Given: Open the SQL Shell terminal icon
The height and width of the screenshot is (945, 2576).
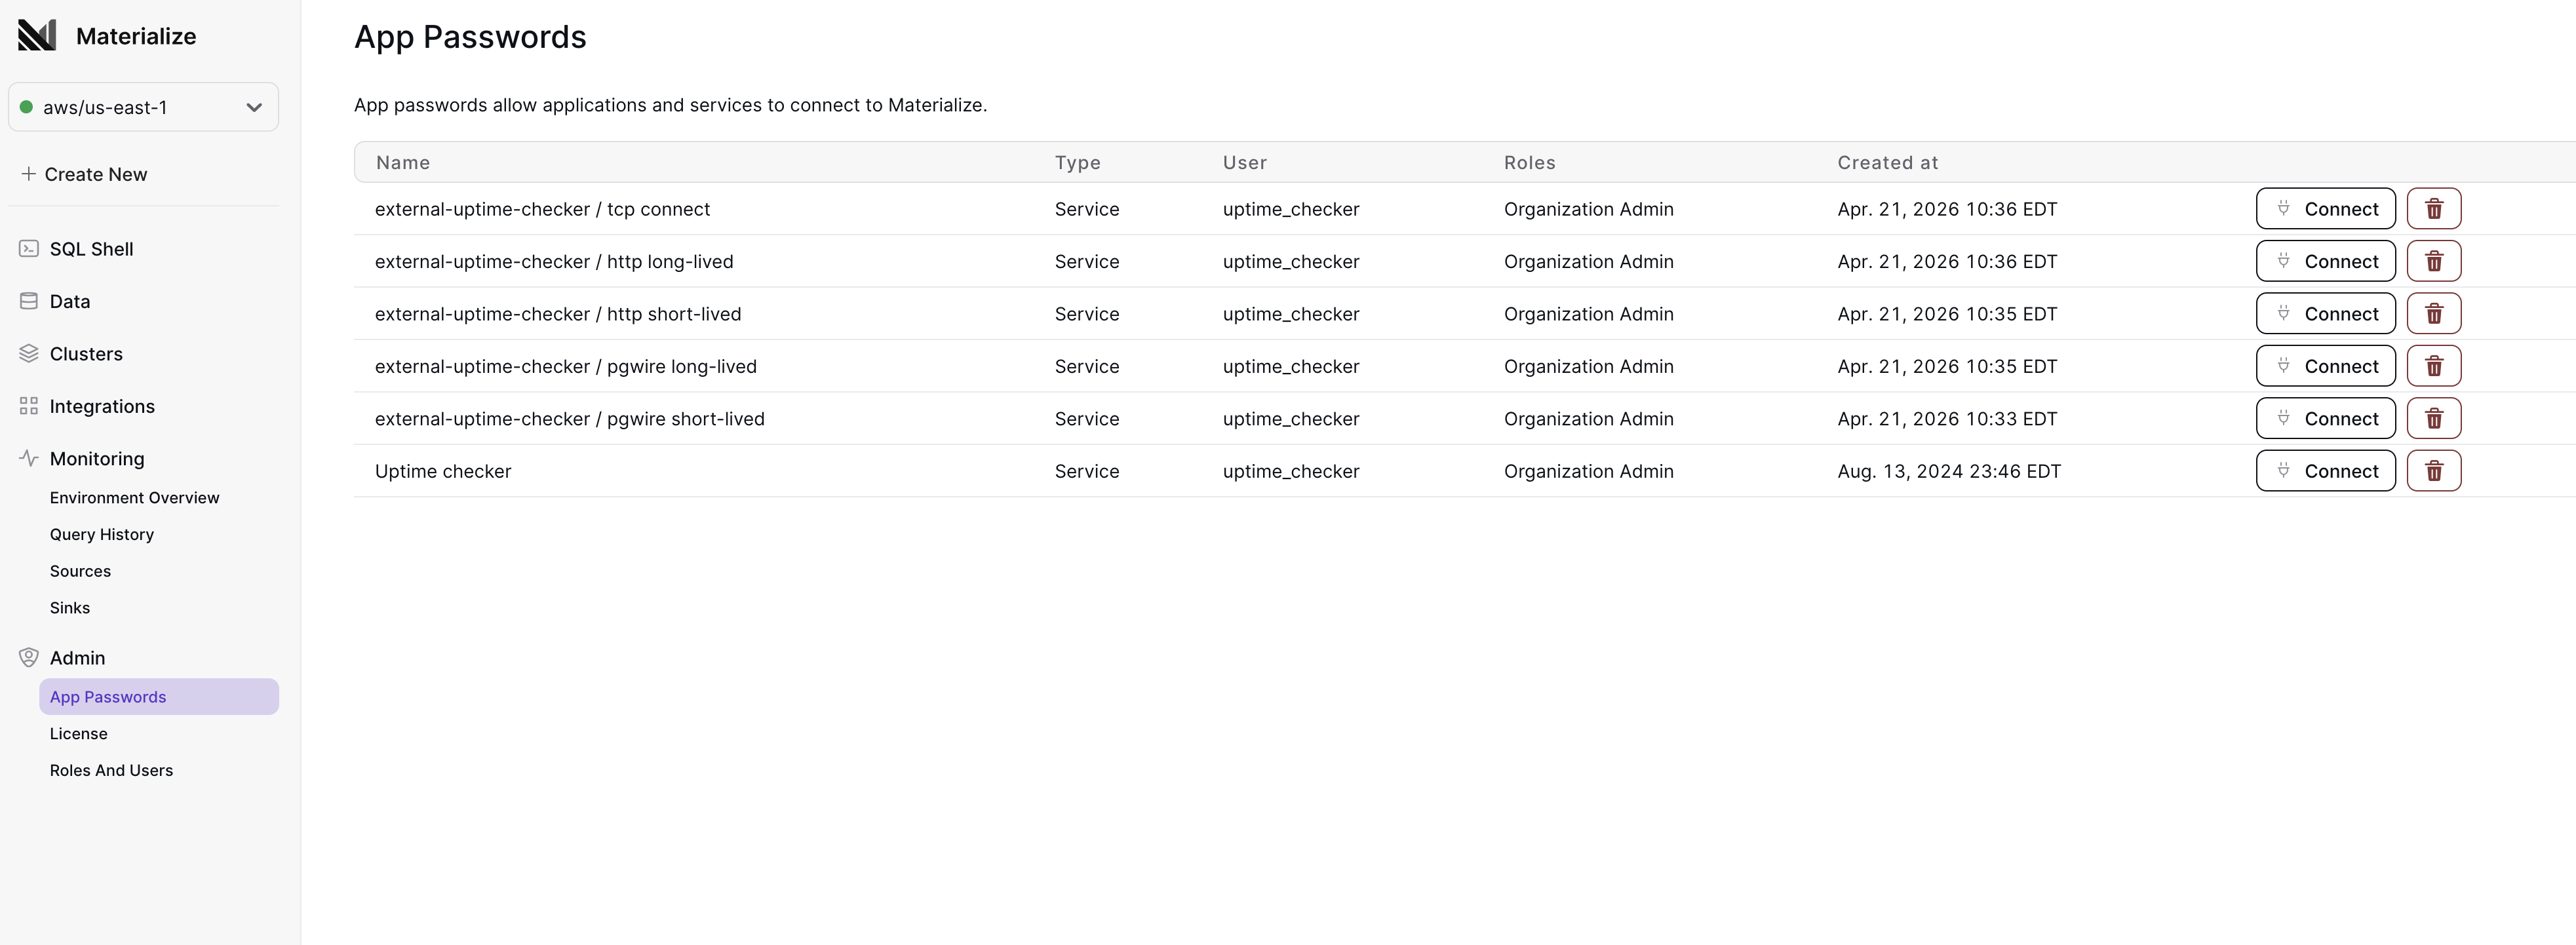Looking at the screenshot, I should pos(29,249).
